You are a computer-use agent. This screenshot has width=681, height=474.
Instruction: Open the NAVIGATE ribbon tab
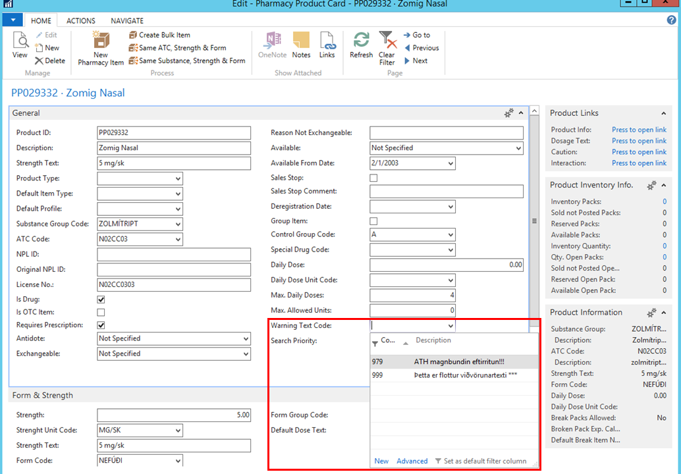click(x=127, y=21)
